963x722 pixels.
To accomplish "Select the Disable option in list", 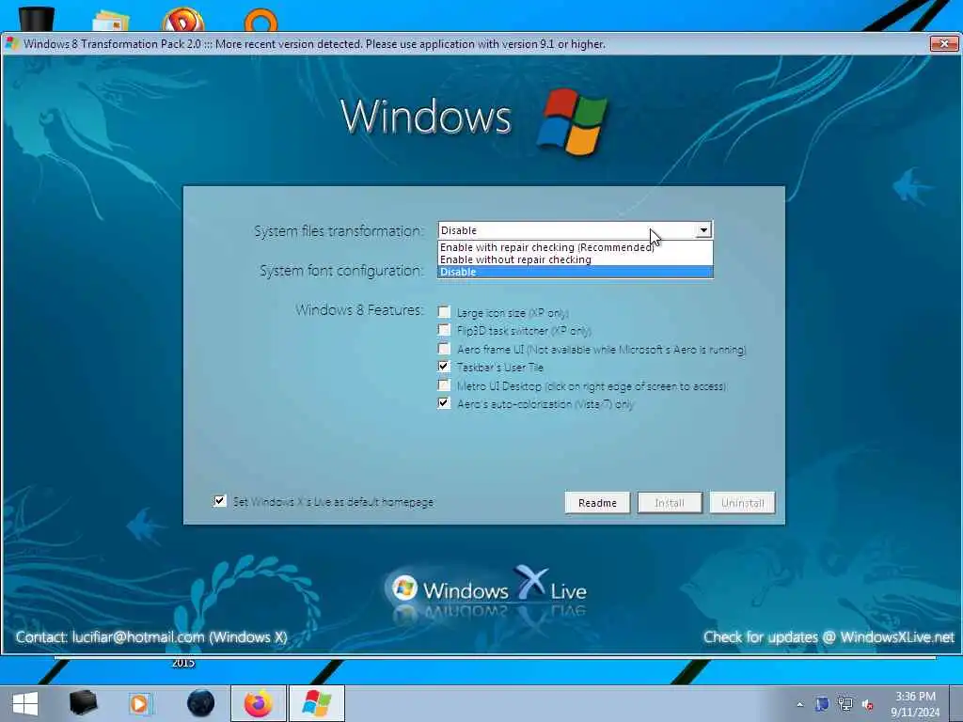I will click(x=576, y=272).
